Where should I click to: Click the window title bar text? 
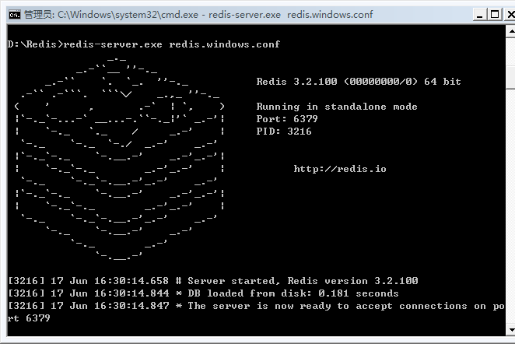tap(198, 15)
